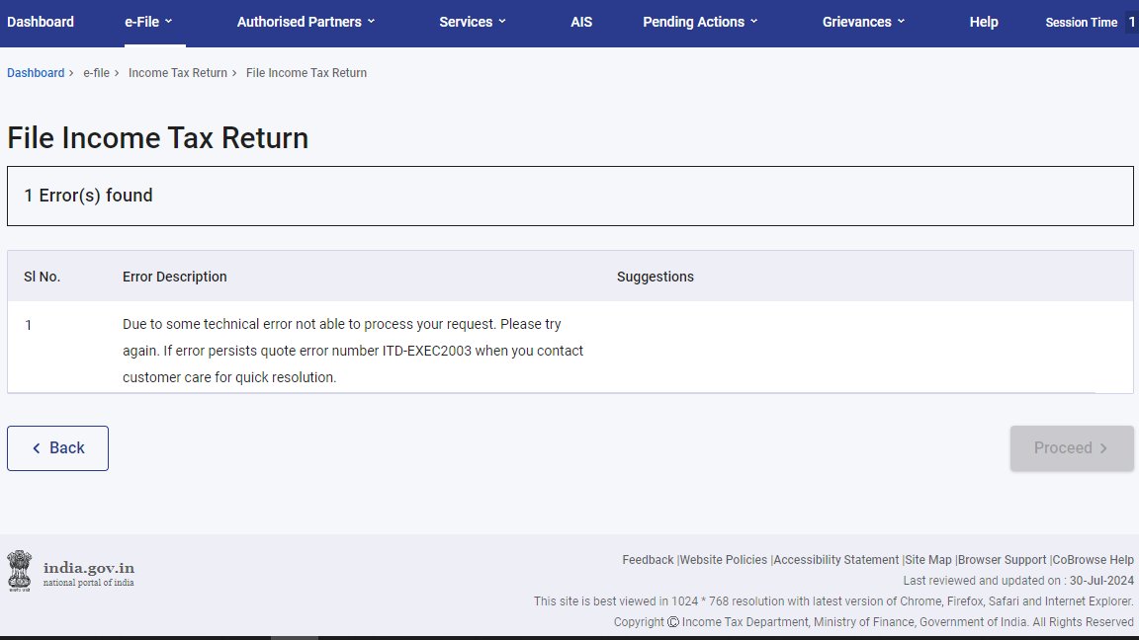This screenshot has width=1139, height=640.
Task: Click the Income Tax Return breadcrumb
Action: point(178,72)
